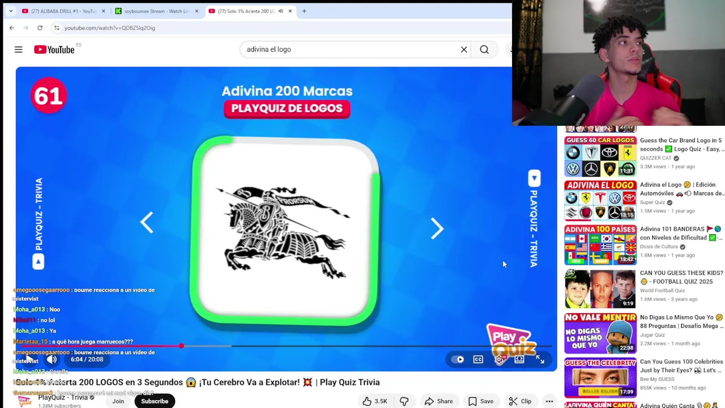725x408 pixels.
Task: Open the Bee My GUESS channel link
Action: [x=657, y=379]
